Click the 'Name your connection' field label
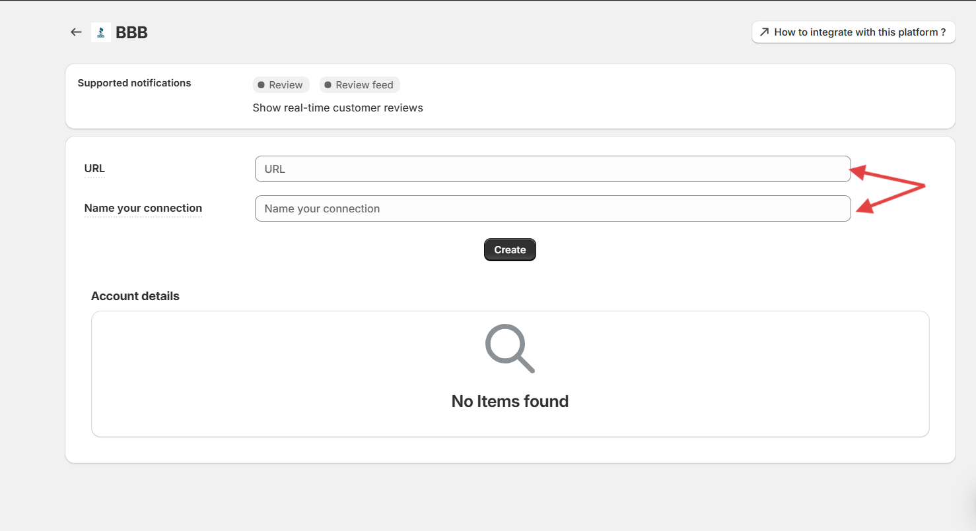 (x=143, y=208)
